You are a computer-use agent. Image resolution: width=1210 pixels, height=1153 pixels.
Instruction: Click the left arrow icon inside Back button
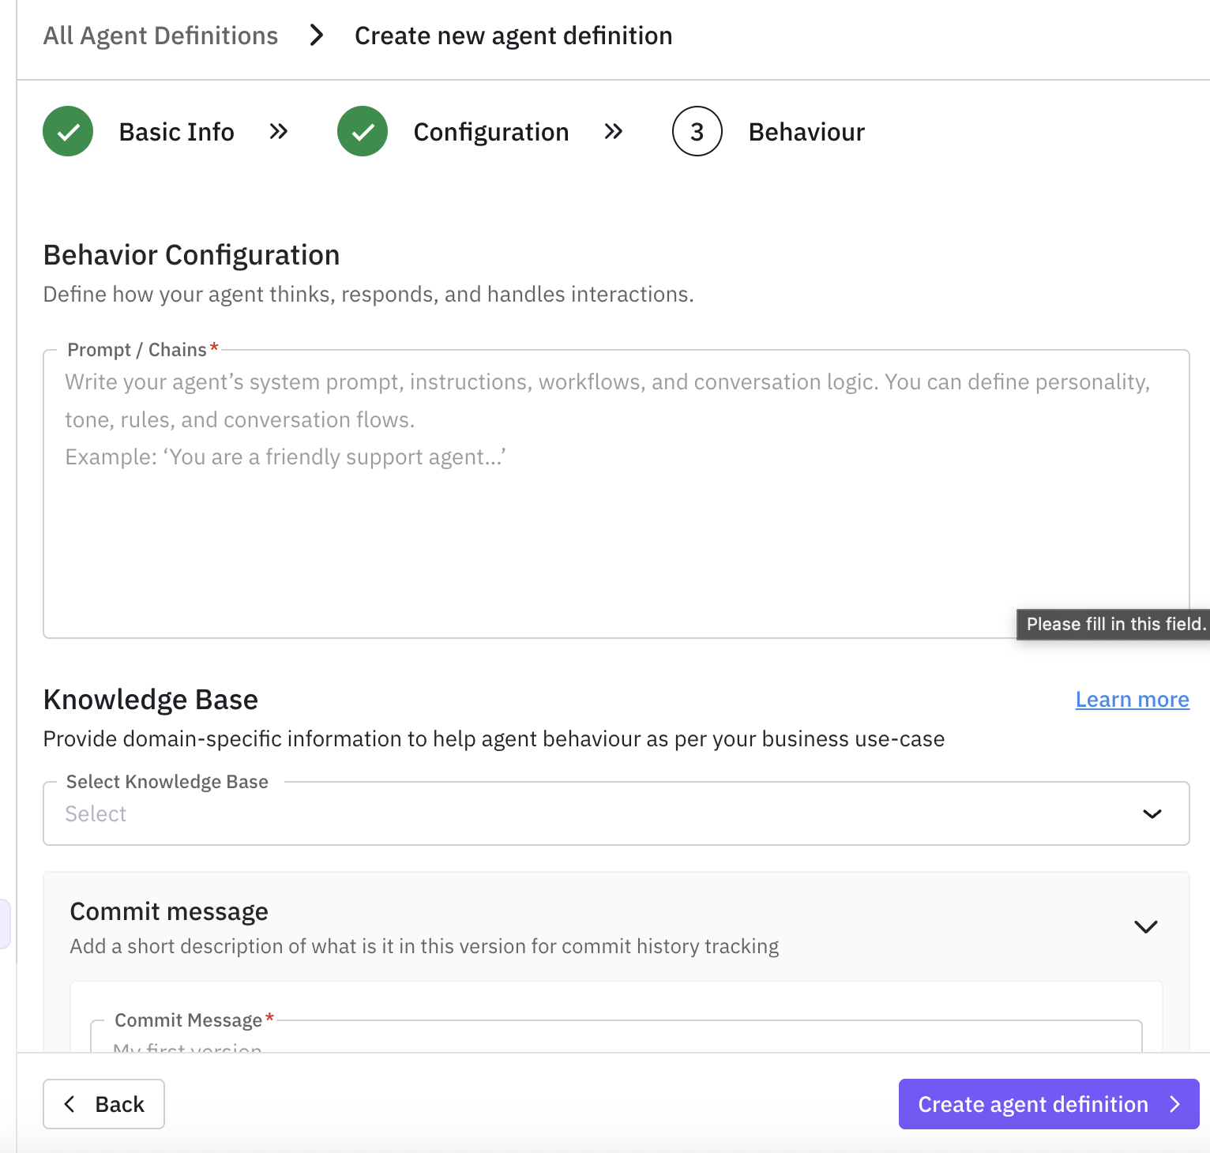coord(70,1104)
